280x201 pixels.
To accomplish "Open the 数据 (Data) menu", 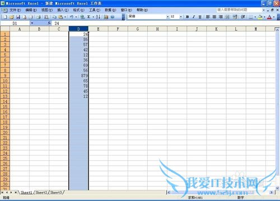I will tap(110, 10).
